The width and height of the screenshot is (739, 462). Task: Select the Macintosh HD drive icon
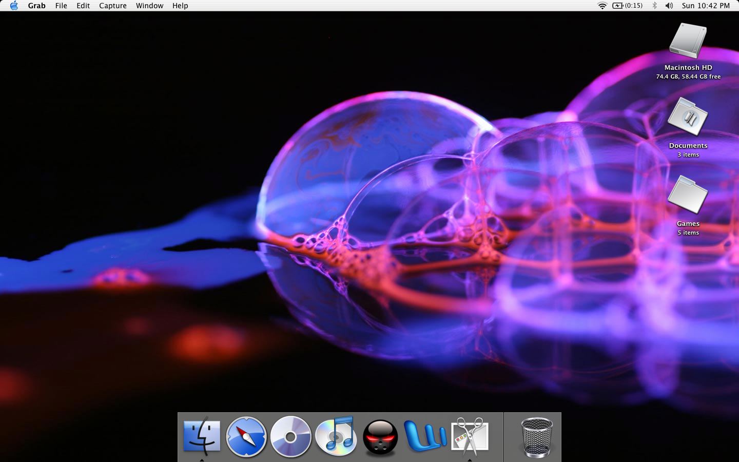click(688, 41)
